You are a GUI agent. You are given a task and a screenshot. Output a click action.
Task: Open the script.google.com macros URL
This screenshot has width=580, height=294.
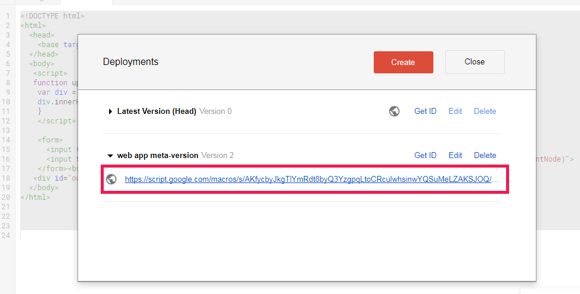(x=311, y=180)
